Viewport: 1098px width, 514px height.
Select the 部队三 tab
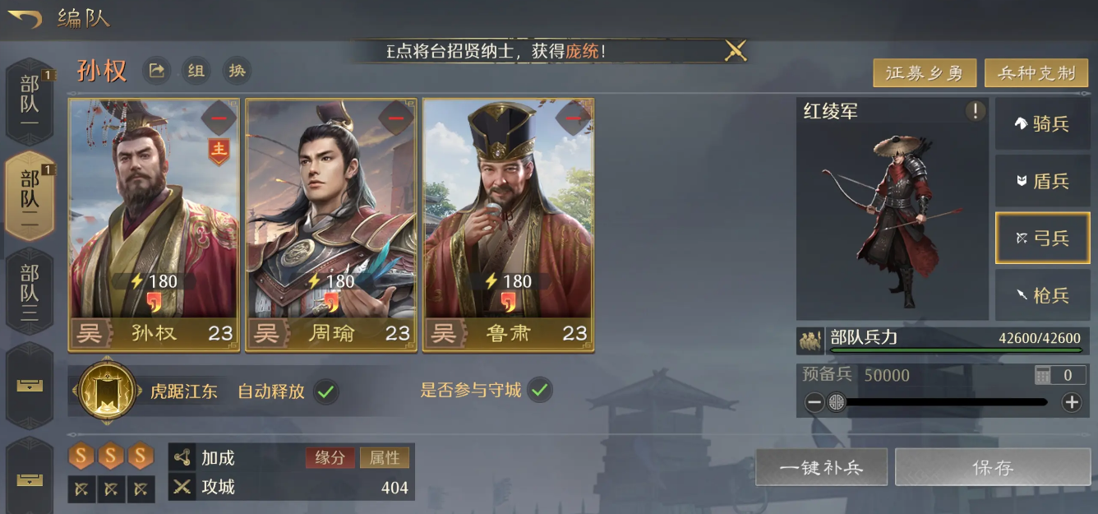(30, 291)
